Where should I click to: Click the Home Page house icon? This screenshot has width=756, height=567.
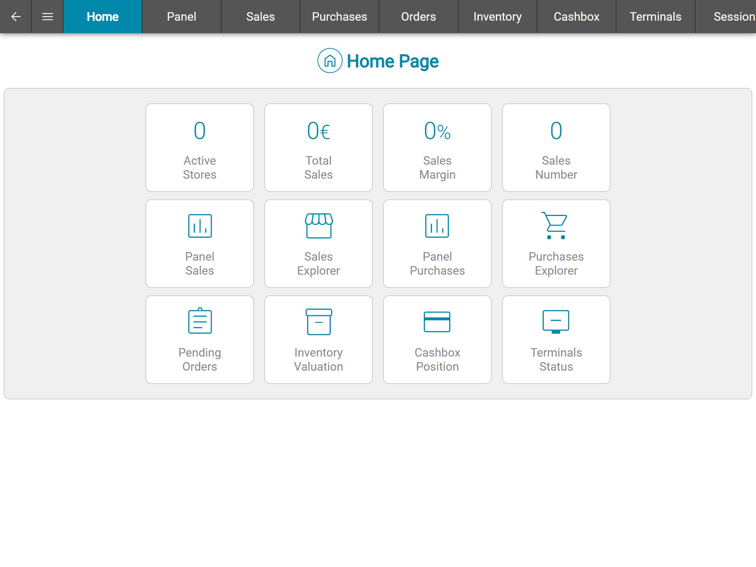pos(330,61)
